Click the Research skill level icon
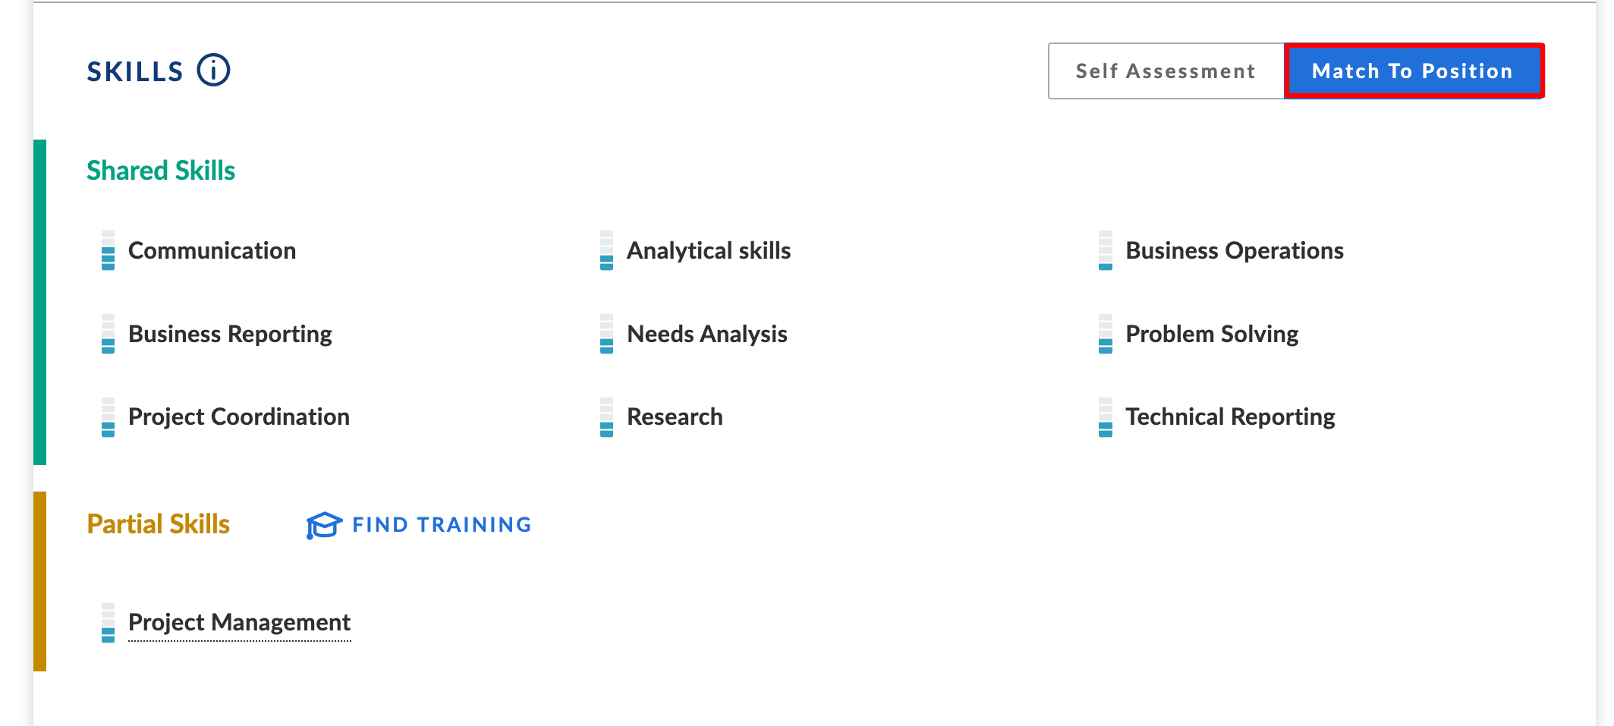The width and height of the screenshot is (1614, 726). pyautogui.click(x=606, y=417)
